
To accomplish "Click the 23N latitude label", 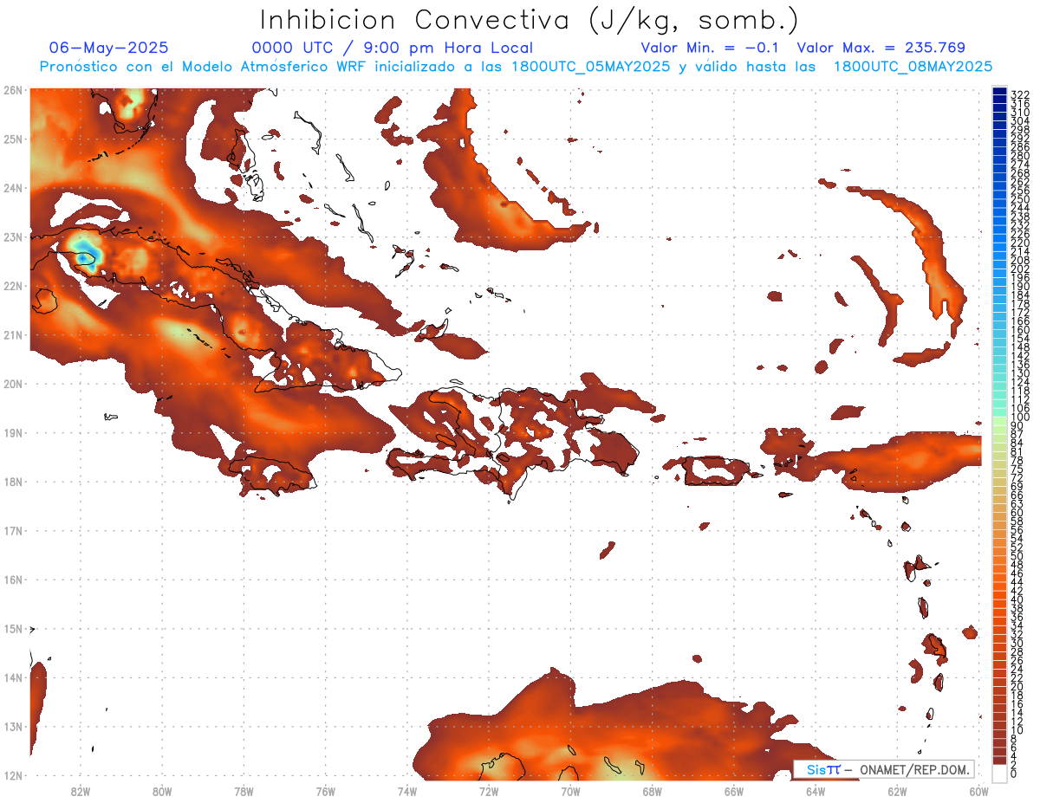I will (x=12, y=236).
